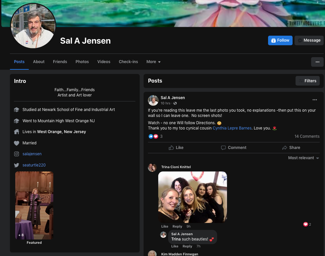Click graduation cap icon beside Newark School
Screen dimensions: 325x256
17,110
